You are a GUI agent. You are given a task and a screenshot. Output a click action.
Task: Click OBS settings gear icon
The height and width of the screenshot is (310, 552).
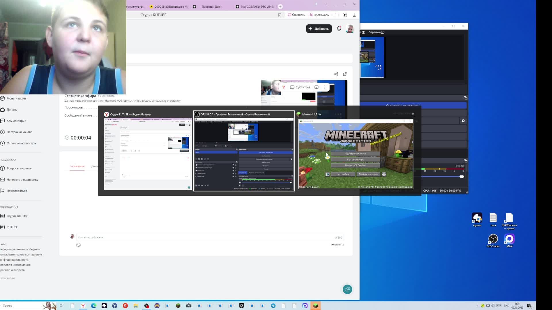(463, 121)
